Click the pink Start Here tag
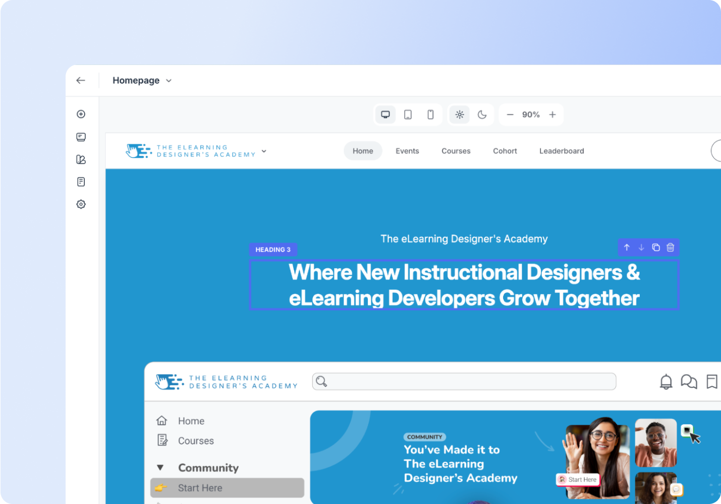Image resolution: width=721 pixels, height=504 pixels. (578, 480)
